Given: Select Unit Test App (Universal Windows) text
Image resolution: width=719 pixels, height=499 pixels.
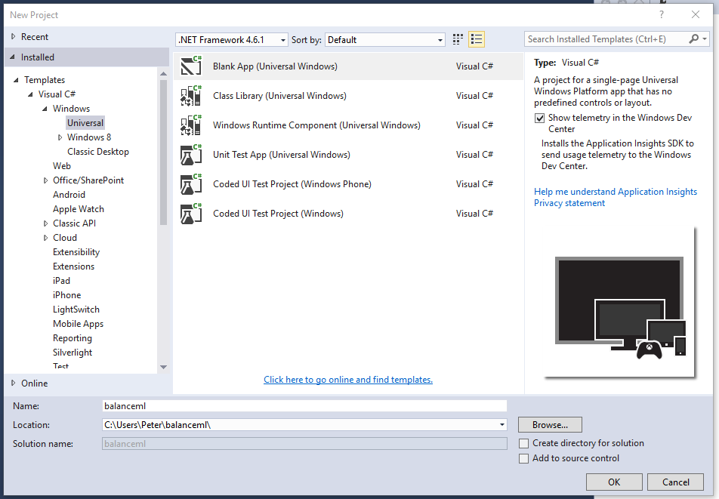Looking at the screenshot, I should pos(282,155).
